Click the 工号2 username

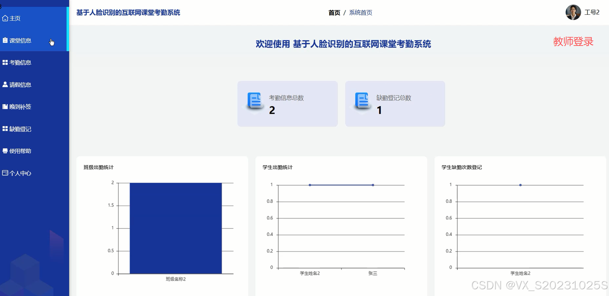[592, 12]
